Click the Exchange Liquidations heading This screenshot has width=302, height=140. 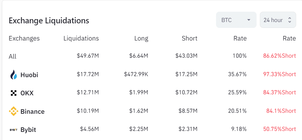click(x=49, y=20)
